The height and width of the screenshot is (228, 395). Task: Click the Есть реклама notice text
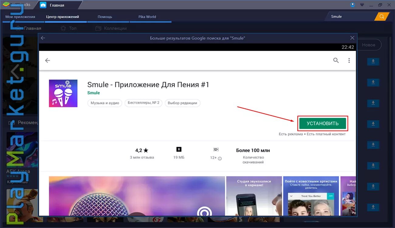tap(291, 134)
